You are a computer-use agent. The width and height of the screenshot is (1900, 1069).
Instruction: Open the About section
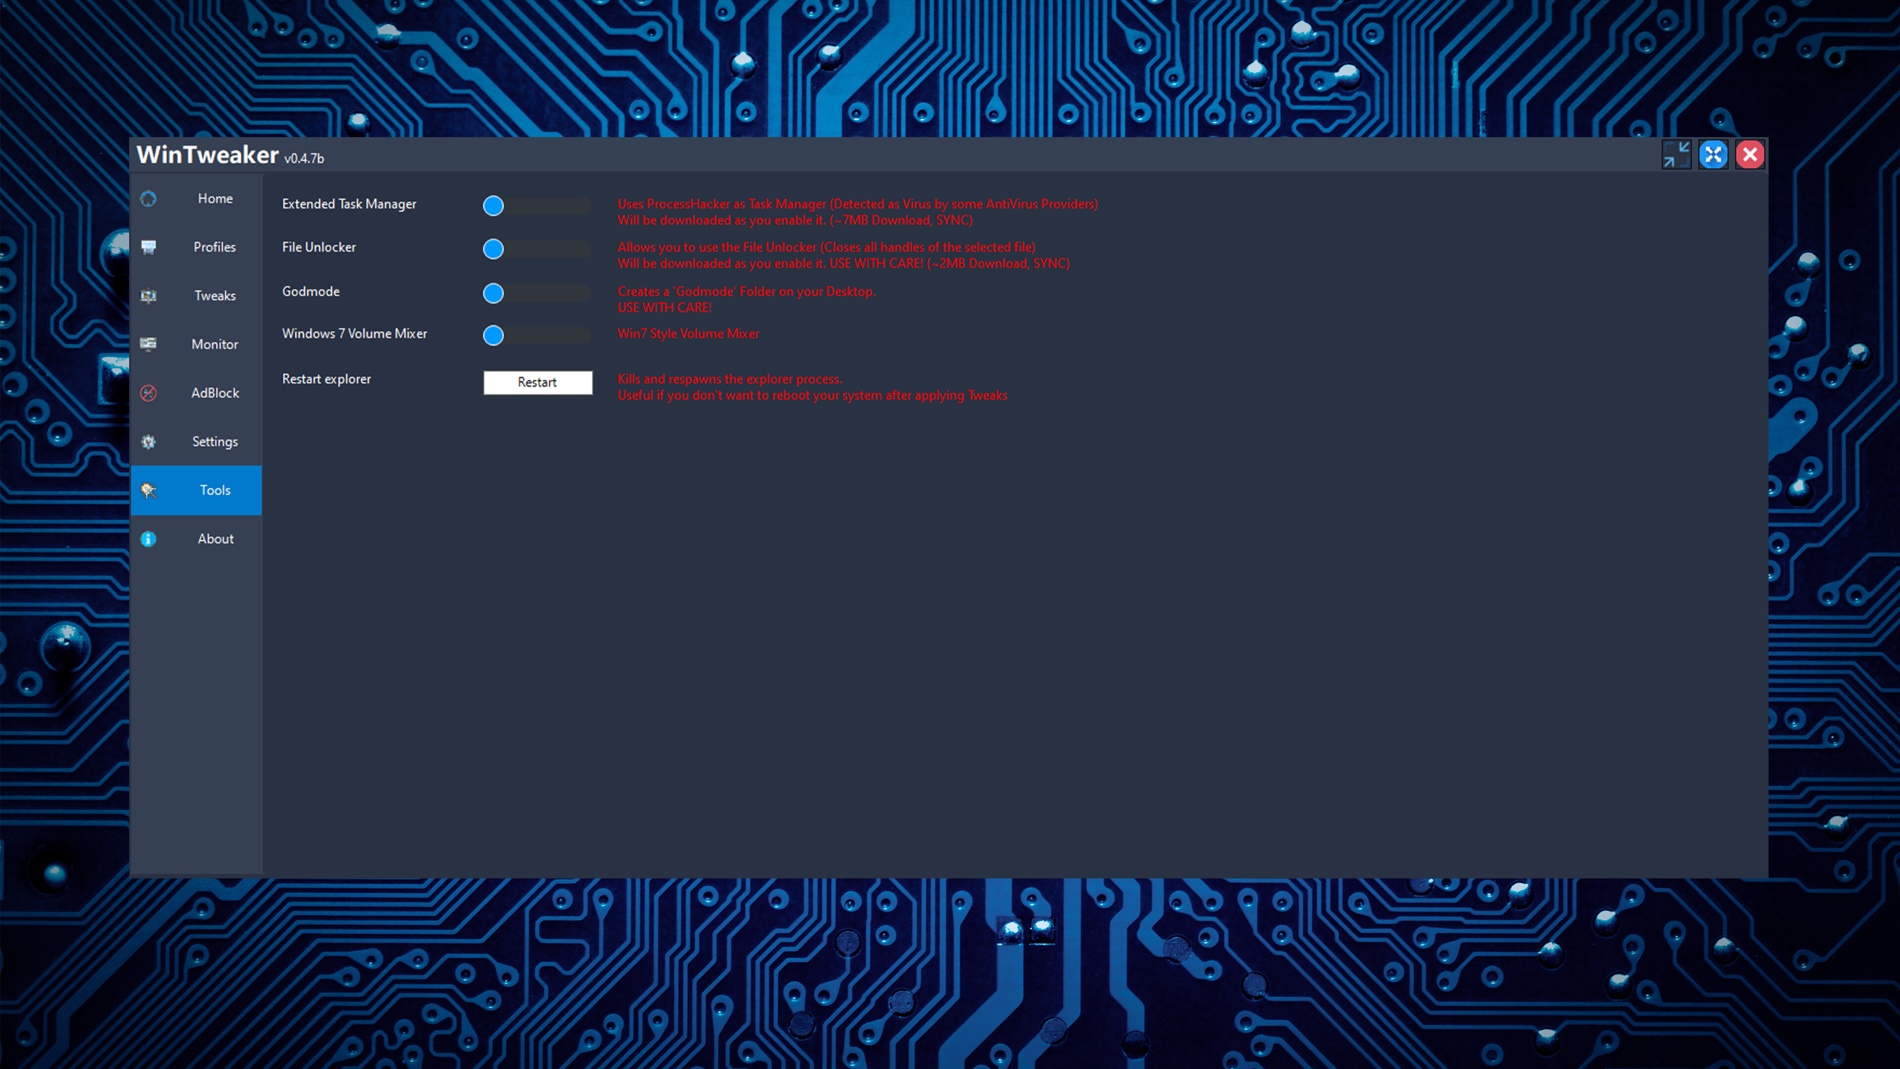pyautogui.click(x=215, y=538)
